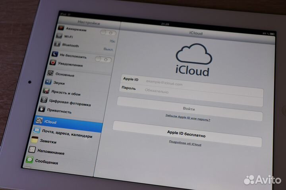The image size is (286, 190).
Task: Tap the Напоминания checklist icon
Action: [x=32, y=150]
